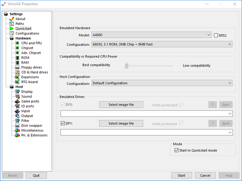Click the Floppy drives icon
242x181 pixels.
point(17,67)
